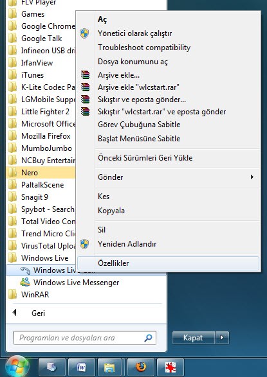Click the magnifier icon in search box
The image size is (267, 377).
[x=148, y=338]
